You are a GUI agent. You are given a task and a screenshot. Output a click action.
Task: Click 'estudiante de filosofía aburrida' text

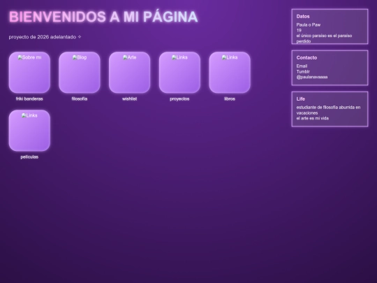[x=328, y=110]
